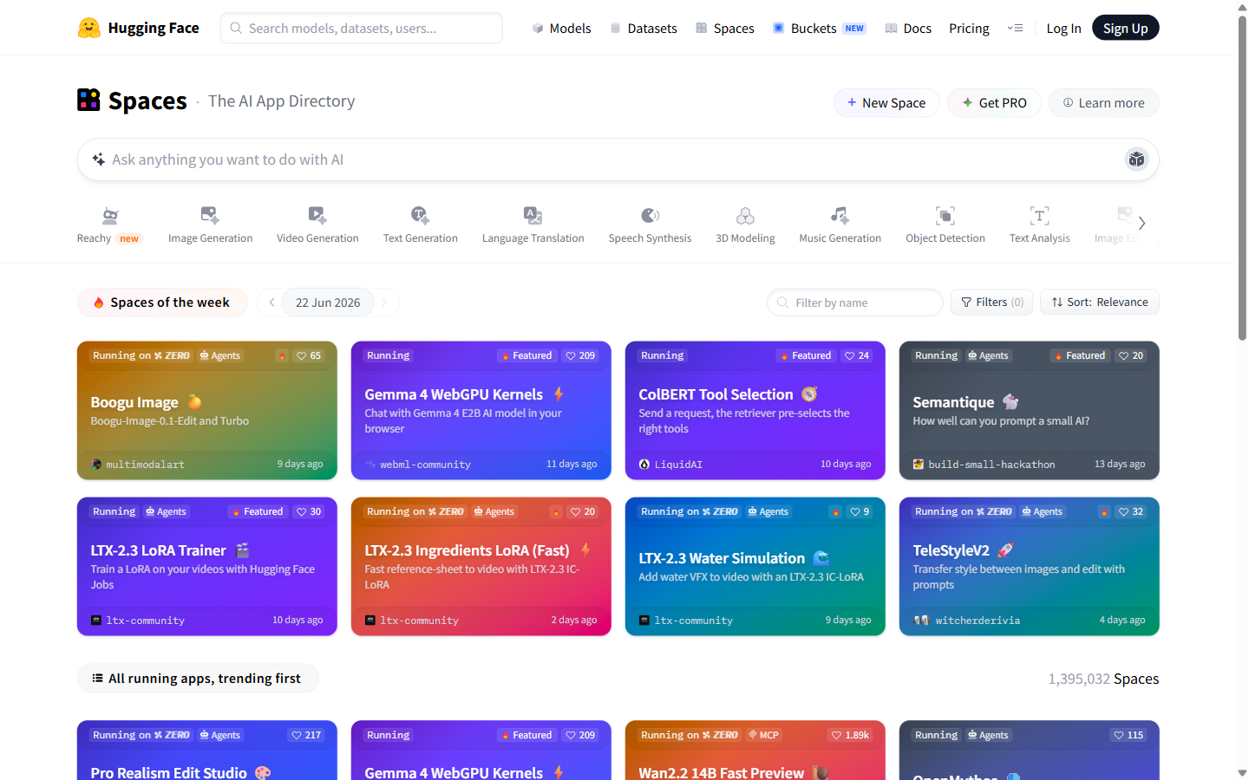Select the Object Detection category icon
This screenshot has width=1249, height=780.
(945, 215)
